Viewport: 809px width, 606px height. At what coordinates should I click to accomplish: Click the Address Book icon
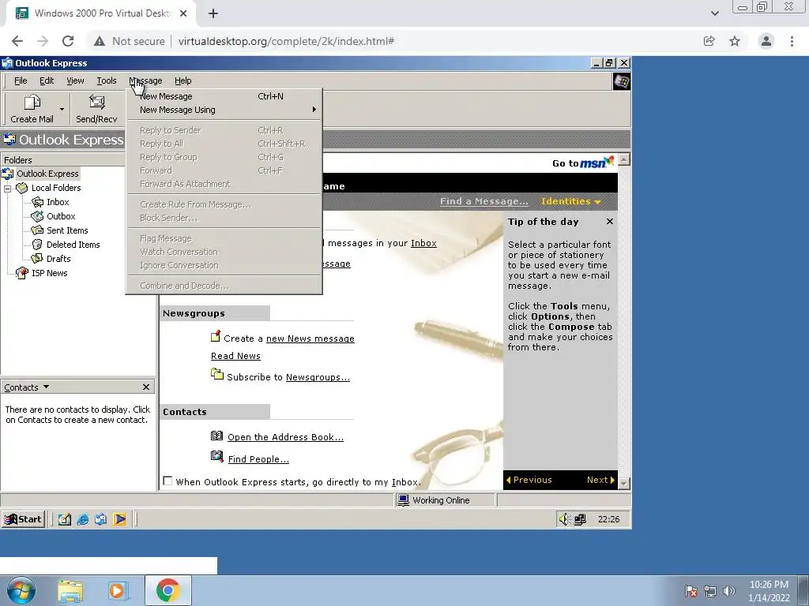coord(216,436)
